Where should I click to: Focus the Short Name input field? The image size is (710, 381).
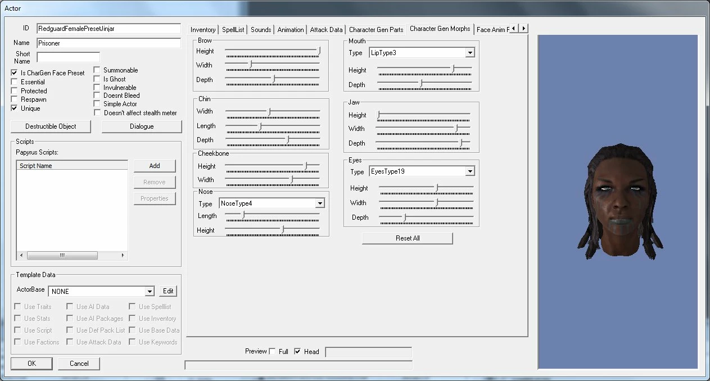coord(68,57)
